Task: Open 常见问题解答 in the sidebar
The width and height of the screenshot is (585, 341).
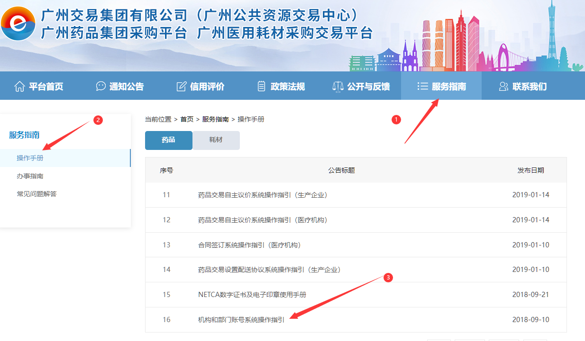Action: pos(37,194)
